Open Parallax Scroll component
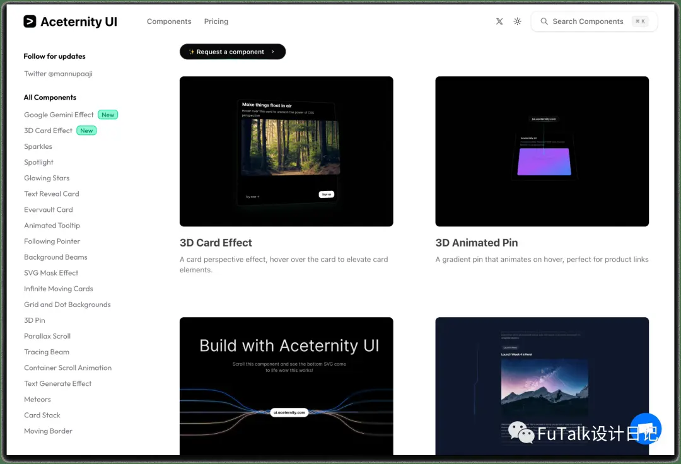The height and width of the screenshot is (464, 681). coord(47,336)
